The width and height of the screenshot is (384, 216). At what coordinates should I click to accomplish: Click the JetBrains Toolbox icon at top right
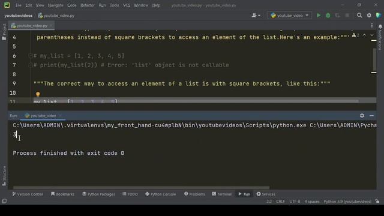coord(379,16)
